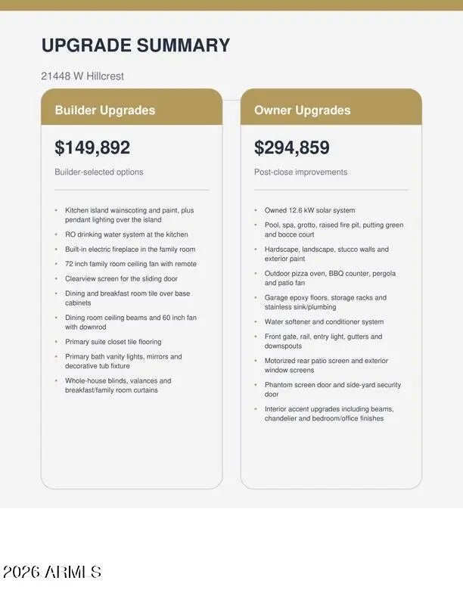This screenshot has height=599, width=463.
Task: Select the built-in electric fireplace item
Action: [x=130, y=250]
